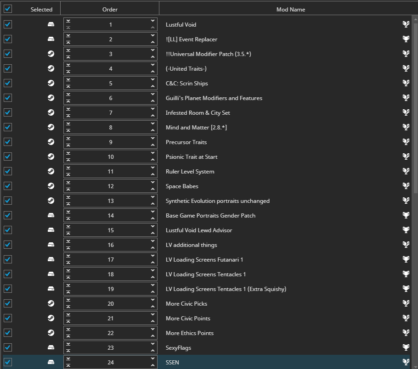Screen dimensions: 418x369
Task: Select the LV additional things mod name
Action: (191, 245)
